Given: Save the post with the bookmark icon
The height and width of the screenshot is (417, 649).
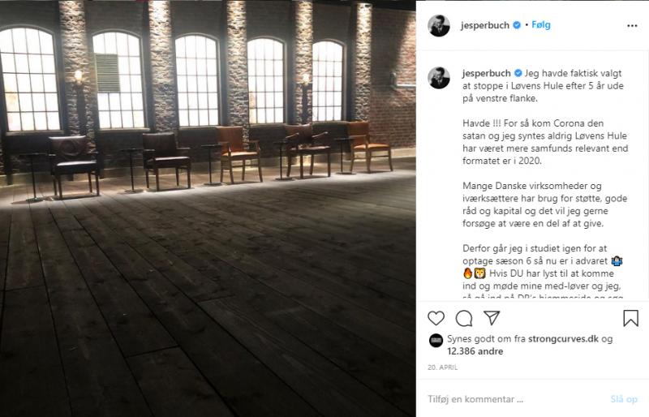Looking at the screenshot, I should (x=631, y=318).
